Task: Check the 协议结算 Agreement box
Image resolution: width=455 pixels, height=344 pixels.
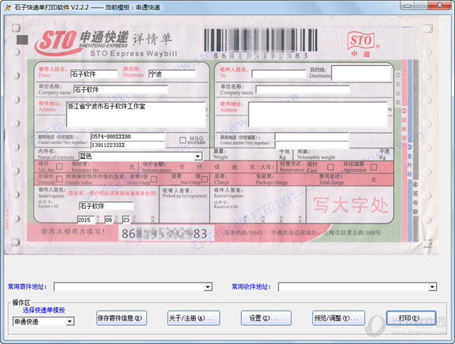Action: (374, 167)
